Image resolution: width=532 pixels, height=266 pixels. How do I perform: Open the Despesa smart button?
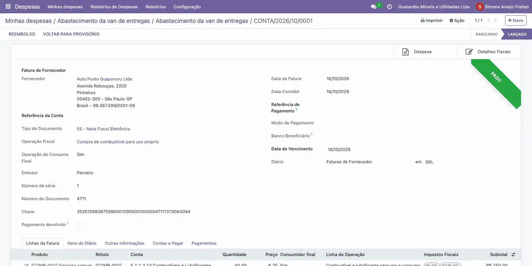tap(426, 52)
